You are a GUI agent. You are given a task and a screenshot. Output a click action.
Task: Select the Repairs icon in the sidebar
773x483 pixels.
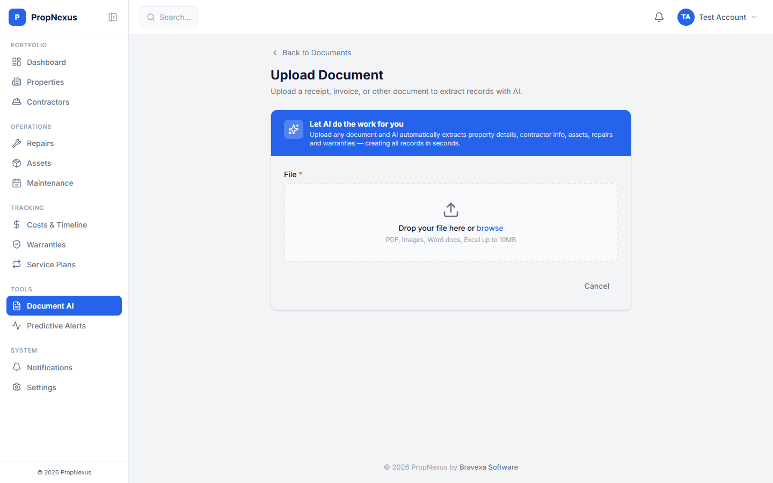click(x=17, y=143)
